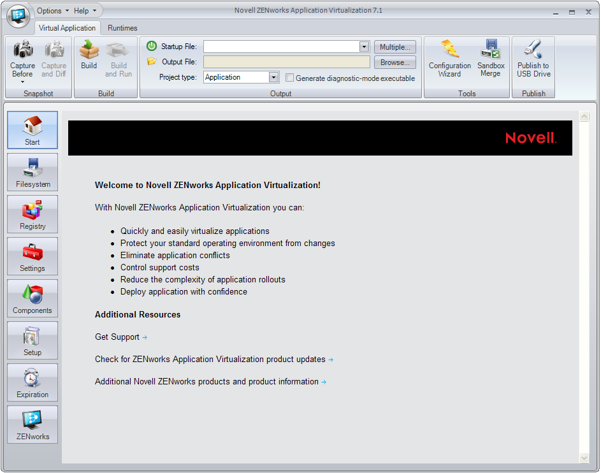This screenshot has width=601, height=473.
Task: Open the ZENworks product updates check link
Action: click(x=214, y=359)
